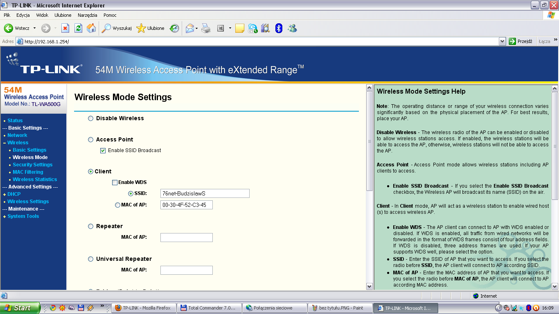Click the Bluetooth toolbar icon
Screen dimensions: 559x314
(x=279, y=28)
